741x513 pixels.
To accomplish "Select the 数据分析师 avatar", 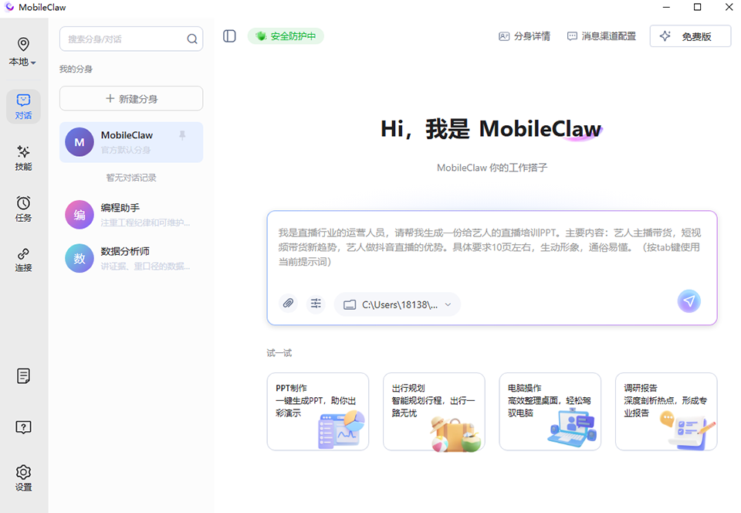I will 131,258.
